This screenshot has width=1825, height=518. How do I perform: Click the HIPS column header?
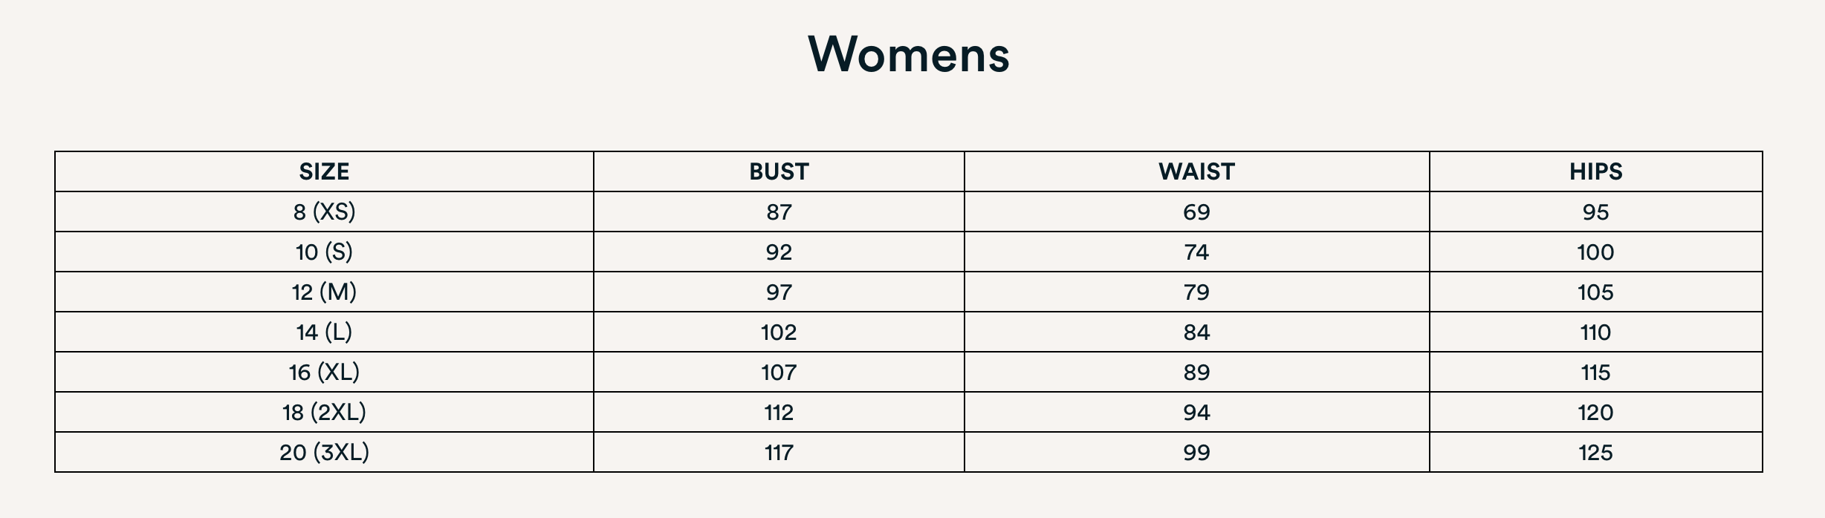point(1595,171)
